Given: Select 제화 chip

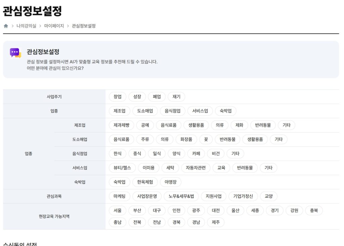Looking at the screenshot, I should click(x=239, y=125).
